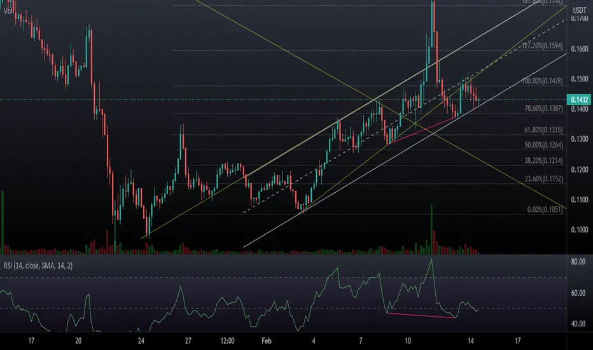Click the 0.1600 price axis value

[580, 49]
